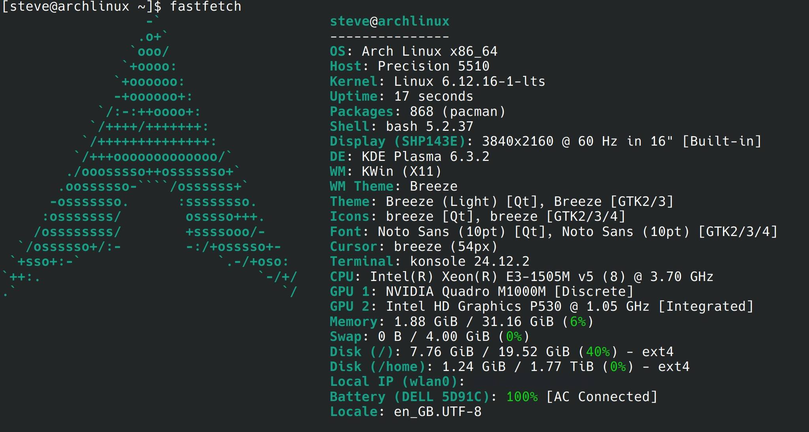This screenshot has height=432, width=809.
Task: Click the Display SHP143E resolution text
Action: pos(621,141)
